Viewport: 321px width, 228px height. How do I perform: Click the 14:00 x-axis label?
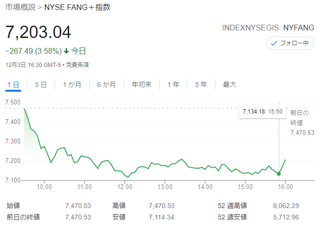(x=205, y=187)
